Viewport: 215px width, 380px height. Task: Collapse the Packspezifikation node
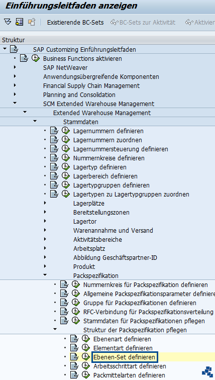[45, 275]
